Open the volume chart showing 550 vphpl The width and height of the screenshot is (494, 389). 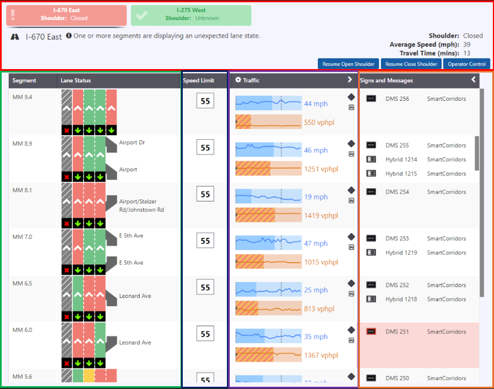click(x=269, y=122)
